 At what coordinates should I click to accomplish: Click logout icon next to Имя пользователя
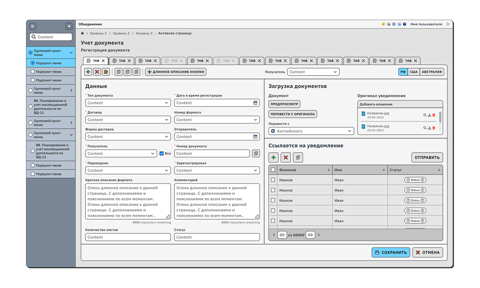(448, 24)
